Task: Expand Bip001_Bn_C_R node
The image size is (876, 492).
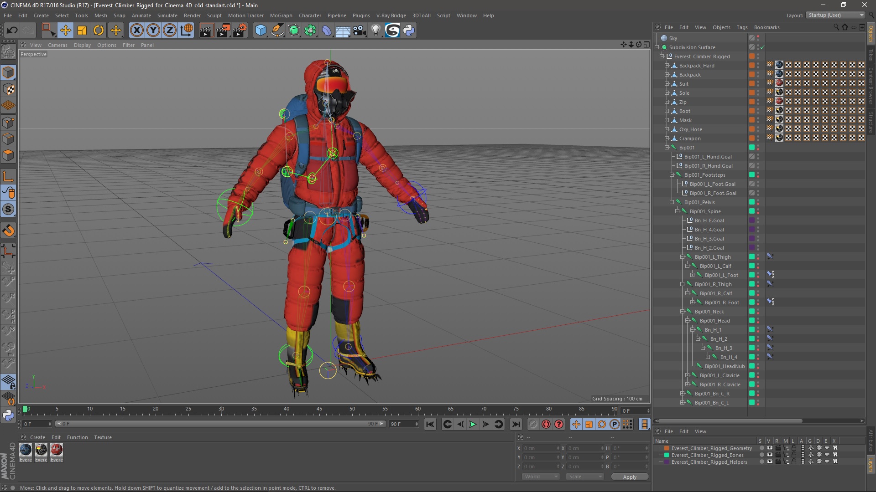Action: [683, 394]
